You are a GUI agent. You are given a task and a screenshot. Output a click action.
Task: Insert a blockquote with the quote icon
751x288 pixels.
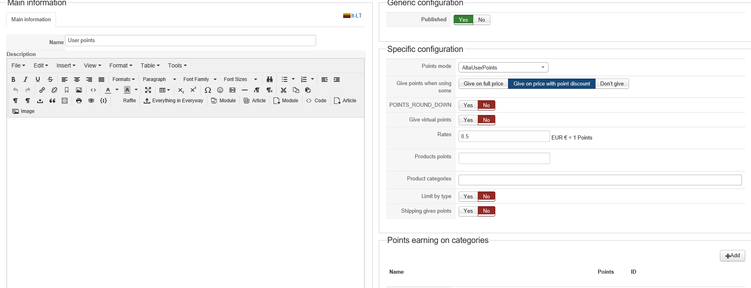(x=52, y=101)
